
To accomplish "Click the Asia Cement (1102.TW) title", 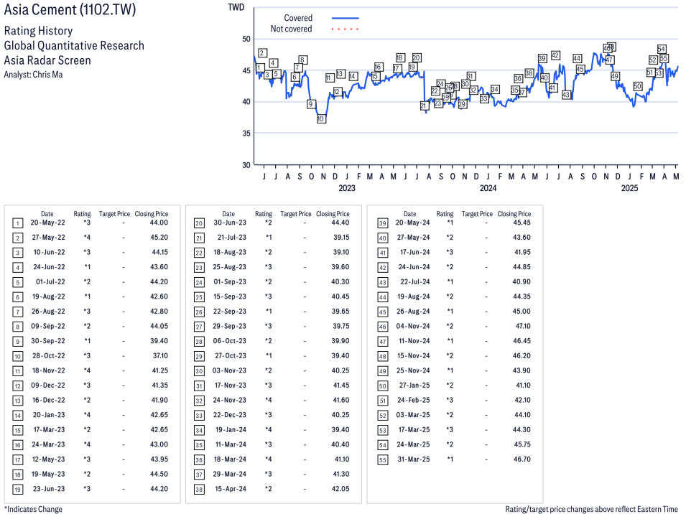I will [70, 9].
